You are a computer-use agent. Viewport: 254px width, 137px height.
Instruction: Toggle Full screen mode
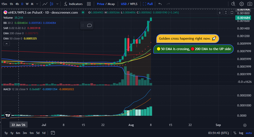point(148,4)
